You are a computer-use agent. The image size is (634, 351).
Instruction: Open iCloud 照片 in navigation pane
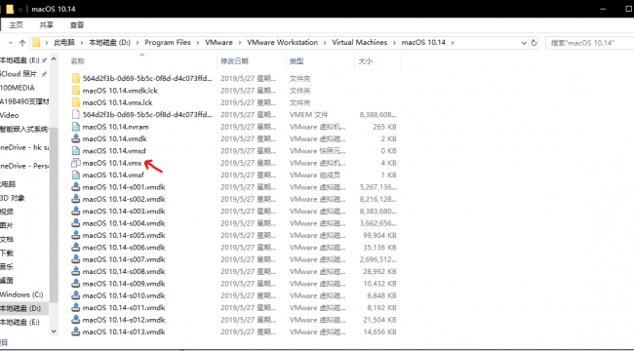point(19,74)
